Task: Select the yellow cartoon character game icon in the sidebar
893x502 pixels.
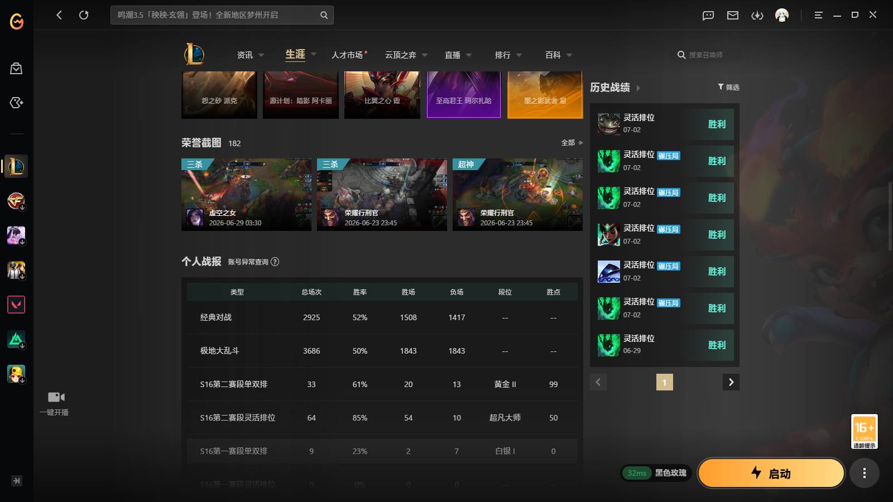Action: click(x=16, y=374)
